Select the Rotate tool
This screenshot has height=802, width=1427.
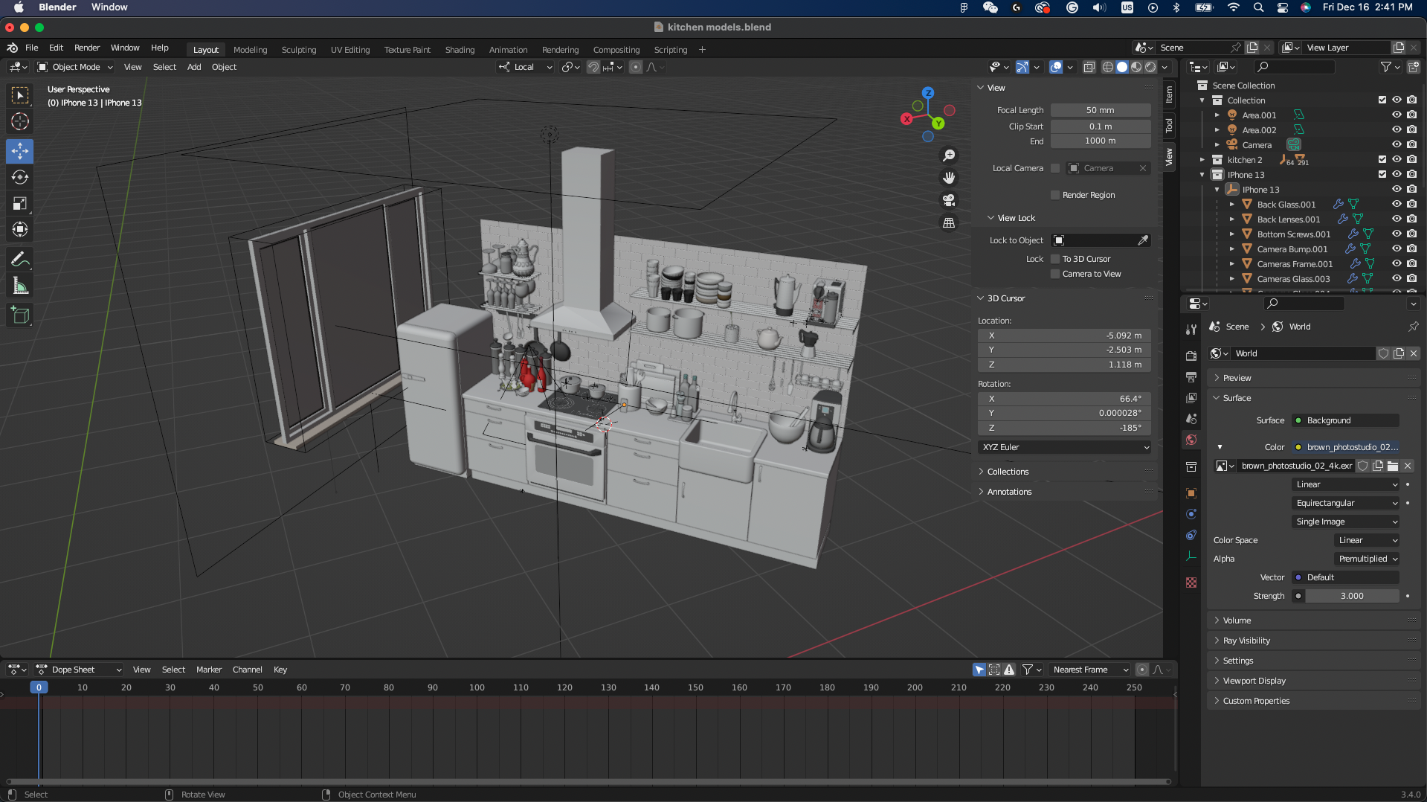tap(20, 177)
